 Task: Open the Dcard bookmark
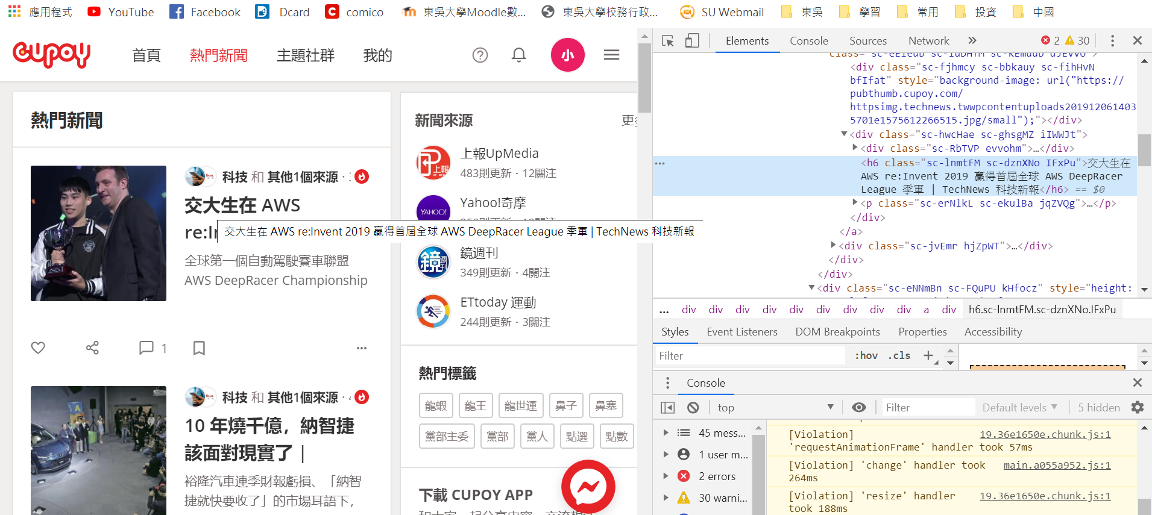[282, 12]
